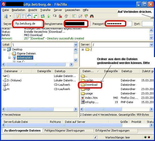Toggle the transfer queue display
155x141 pixels.
point(35,16)
